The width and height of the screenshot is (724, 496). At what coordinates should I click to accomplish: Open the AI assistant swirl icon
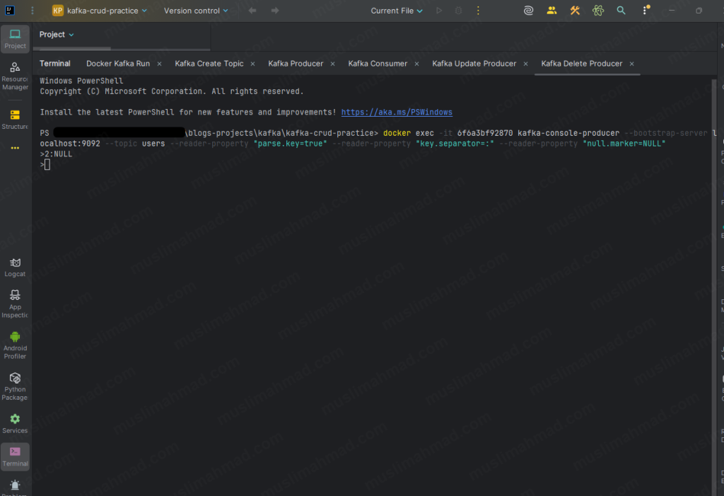(529, 10)
